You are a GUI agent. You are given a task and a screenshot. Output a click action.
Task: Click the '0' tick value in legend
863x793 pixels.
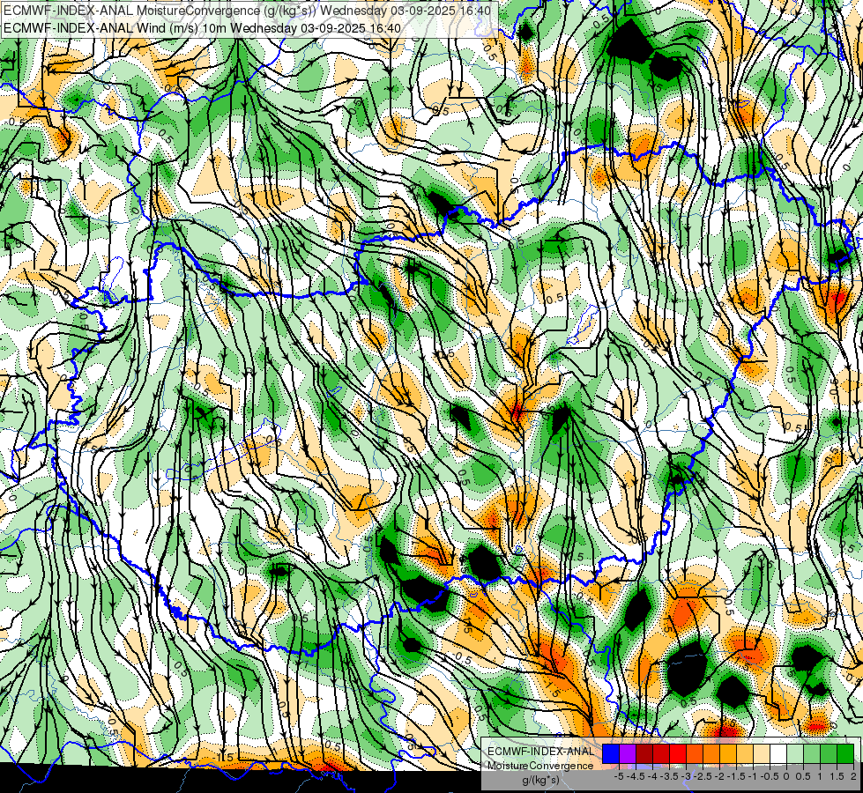[786, 776]
